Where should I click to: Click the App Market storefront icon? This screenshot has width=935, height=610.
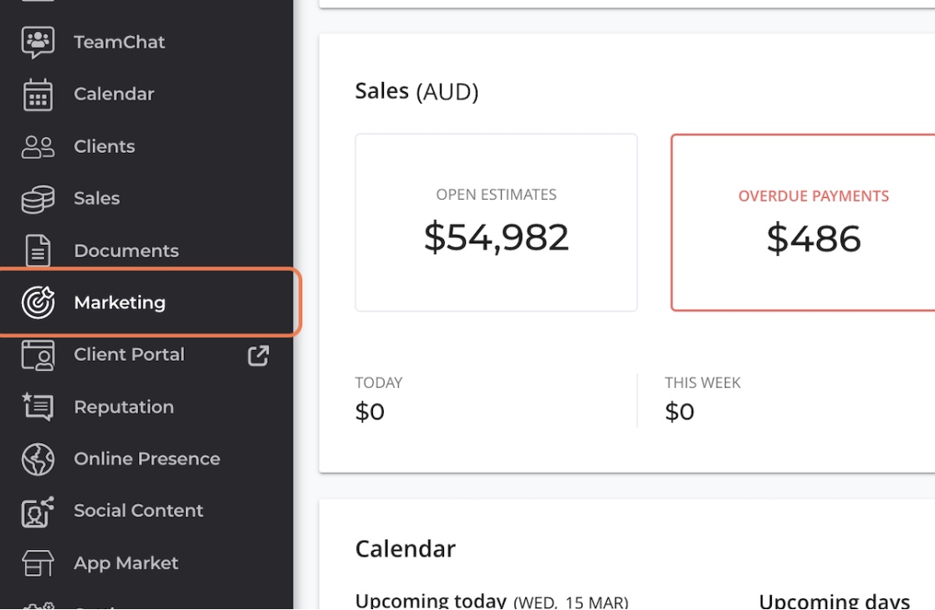tap(38, 563)
